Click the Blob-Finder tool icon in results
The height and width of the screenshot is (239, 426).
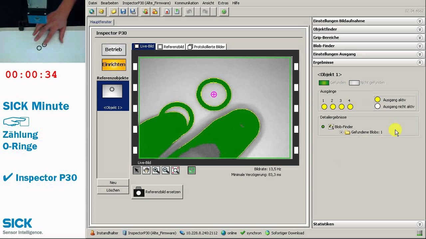[331, 127]
